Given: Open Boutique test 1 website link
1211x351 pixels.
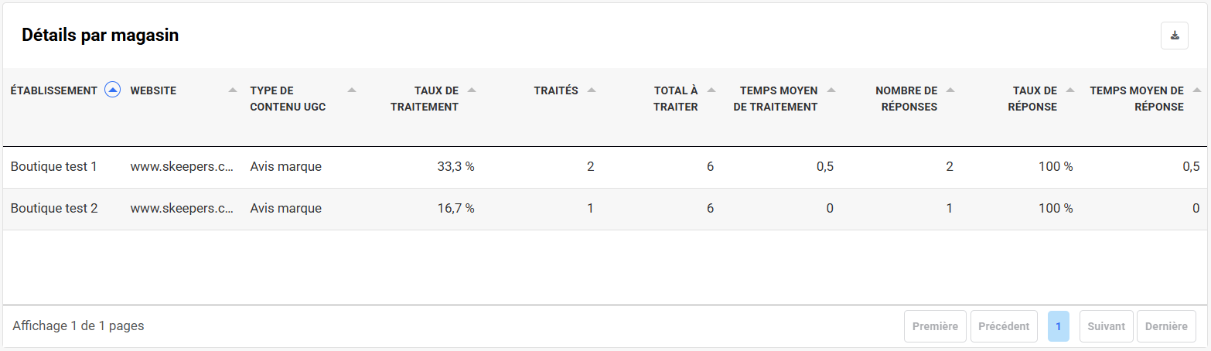Looking at the screenshot, I should pos(182,167).
